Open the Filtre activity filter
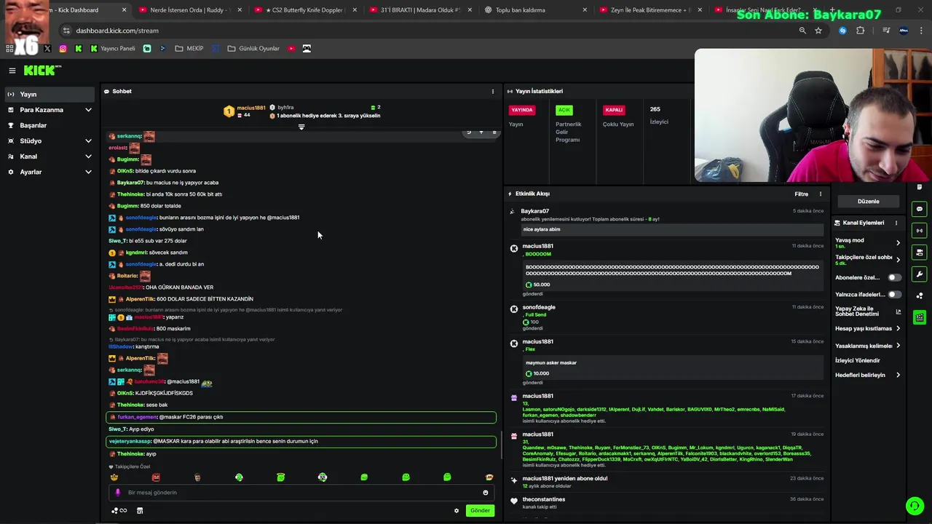This screenshot has height=524, width=932. (x=801, y=194)
